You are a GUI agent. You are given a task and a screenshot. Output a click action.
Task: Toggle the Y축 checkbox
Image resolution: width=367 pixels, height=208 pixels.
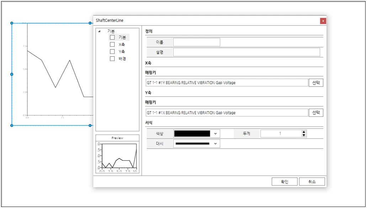112,51
